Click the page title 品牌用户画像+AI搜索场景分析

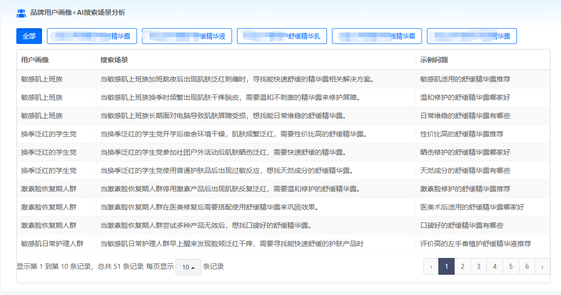(x=78, y=13)
